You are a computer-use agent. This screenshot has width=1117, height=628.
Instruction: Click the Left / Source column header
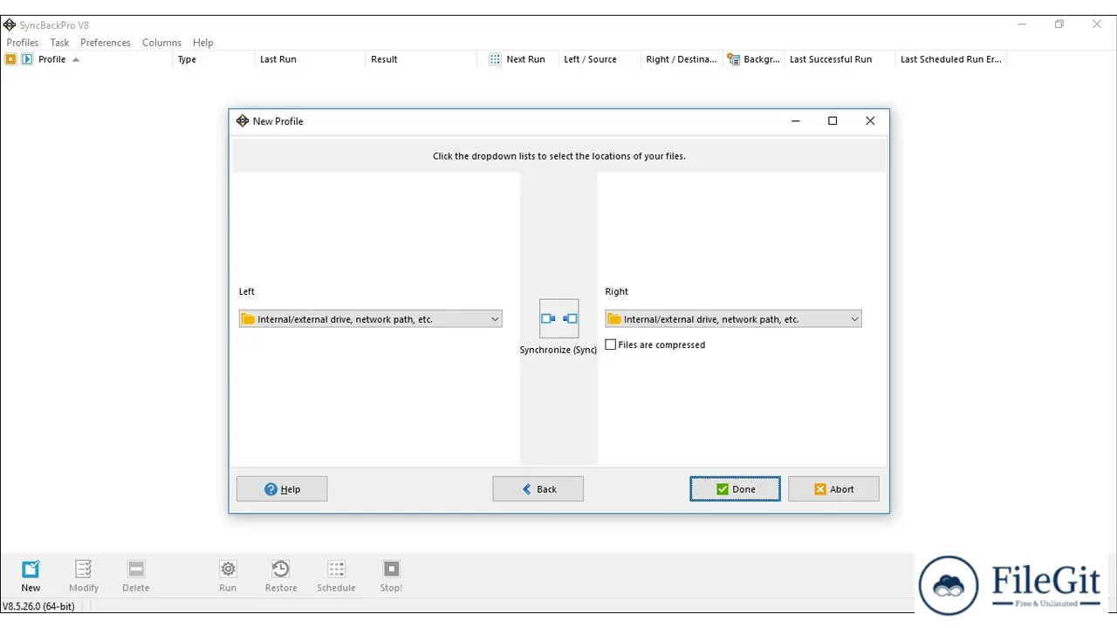point(590,59)
